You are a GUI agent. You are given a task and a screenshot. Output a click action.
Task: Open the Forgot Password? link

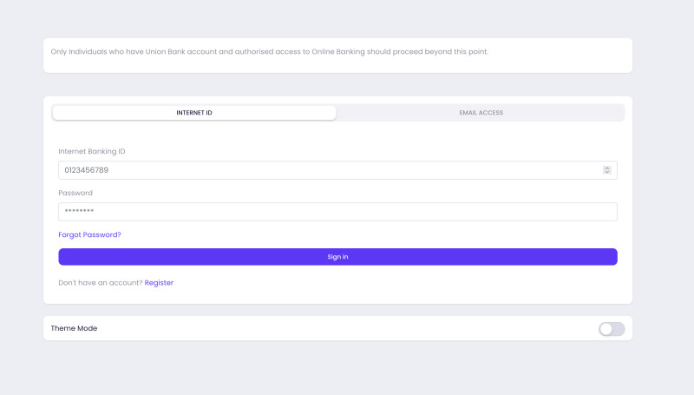coord(89,234)
